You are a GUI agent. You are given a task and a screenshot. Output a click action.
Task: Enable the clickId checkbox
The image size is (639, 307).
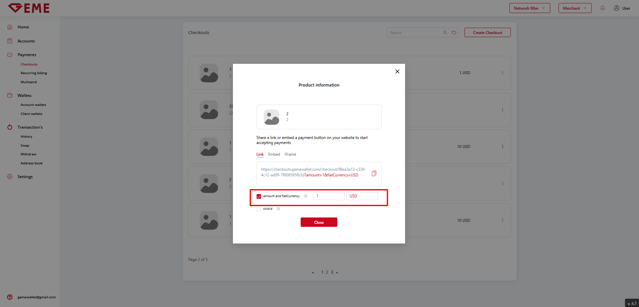coord(259,209)
